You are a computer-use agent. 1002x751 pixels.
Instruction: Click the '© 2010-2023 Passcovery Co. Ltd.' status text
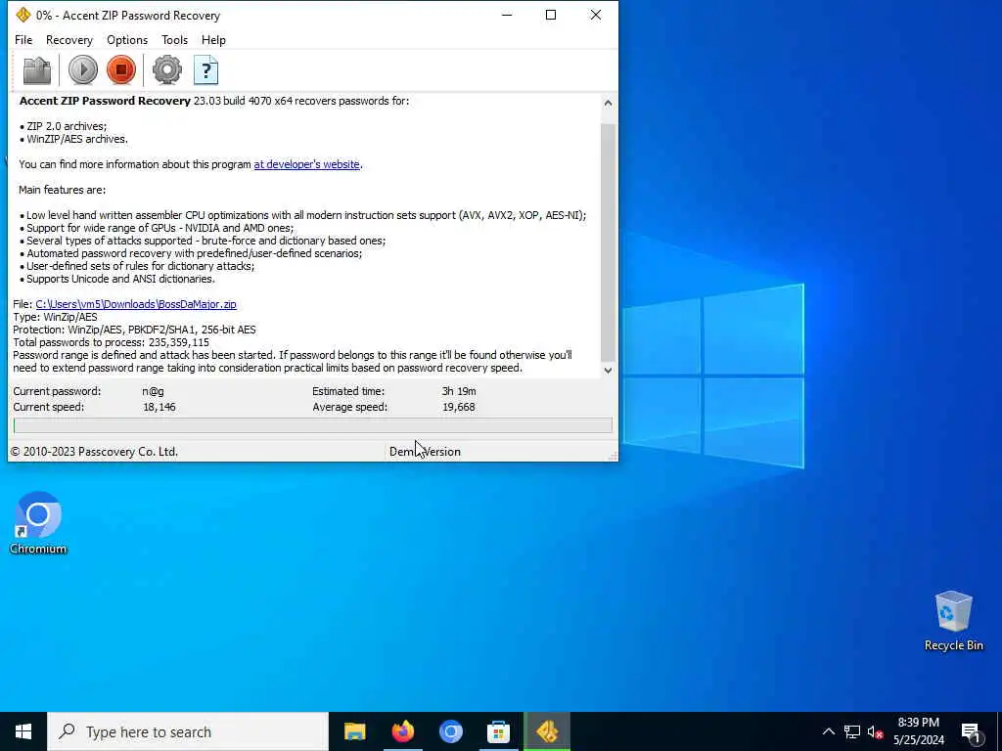94,452
